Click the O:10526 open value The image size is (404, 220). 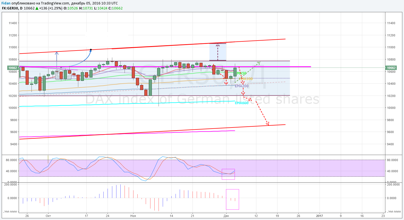70,8
